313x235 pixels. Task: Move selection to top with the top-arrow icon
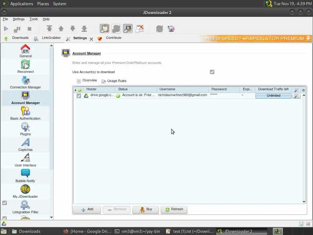point(49,28)
